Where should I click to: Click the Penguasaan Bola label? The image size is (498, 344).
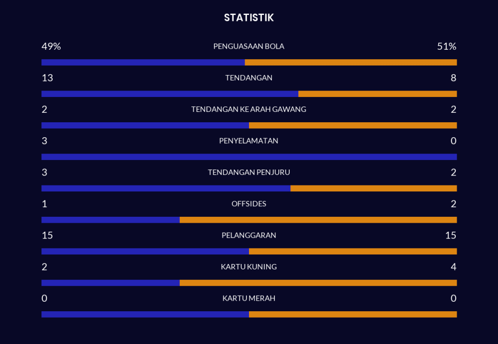coord(249,47)
